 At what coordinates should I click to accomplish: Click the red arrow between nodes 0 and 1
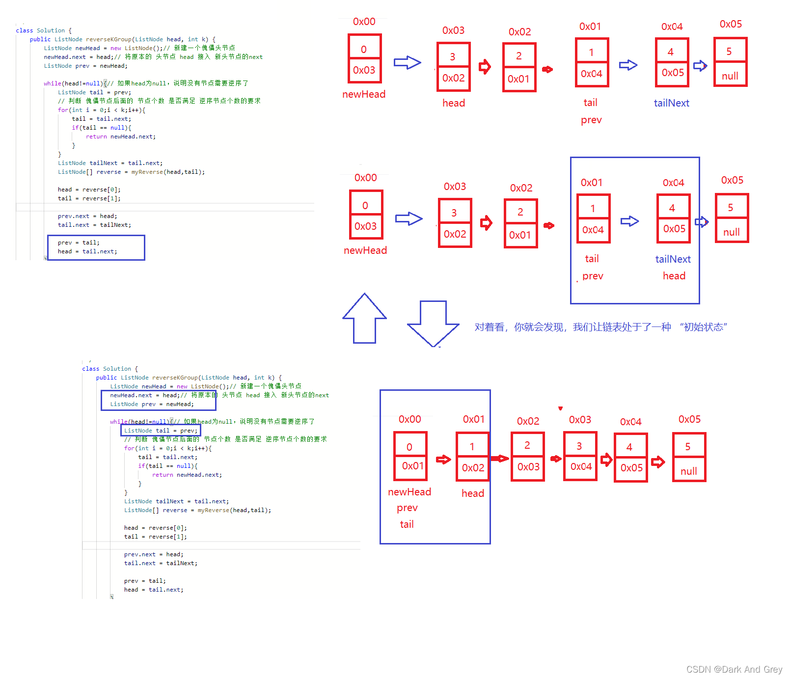click(x=443, y=460)
